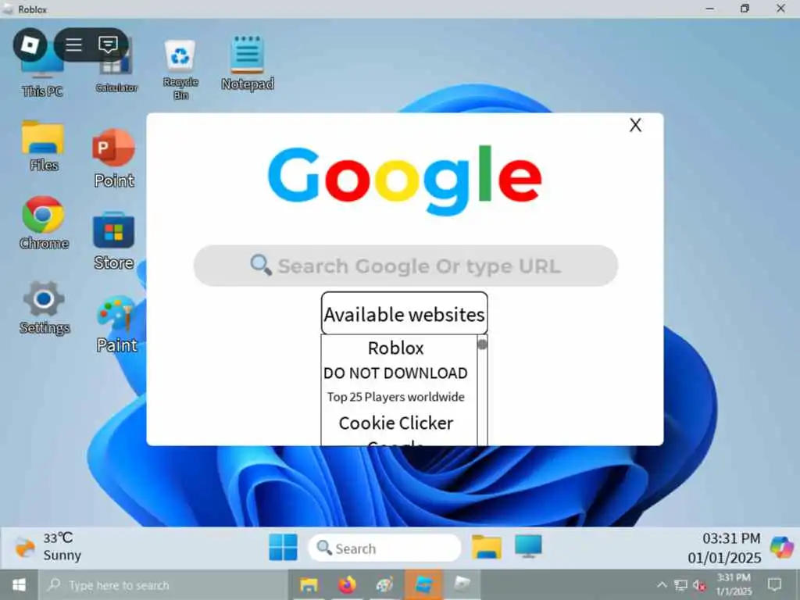Click the Google logo

(x=405, y=180)
